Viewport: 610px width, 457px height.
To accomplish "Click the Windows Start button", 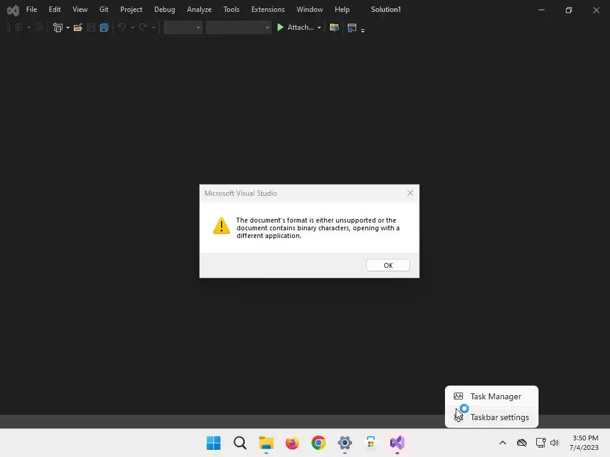I will pyautogui.click(x=214, y=443).
